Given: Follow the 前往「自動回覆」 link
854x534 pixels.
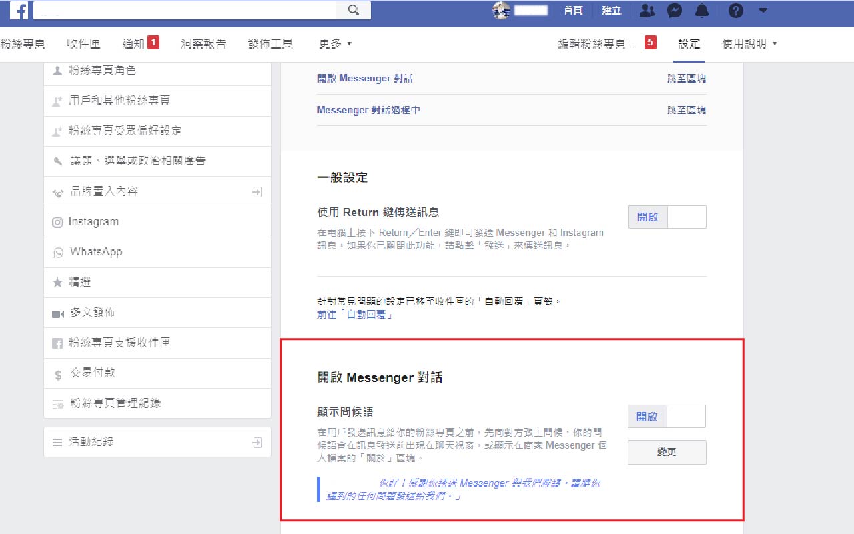Looking at the screenshot, I should click(x=355, y=315).
